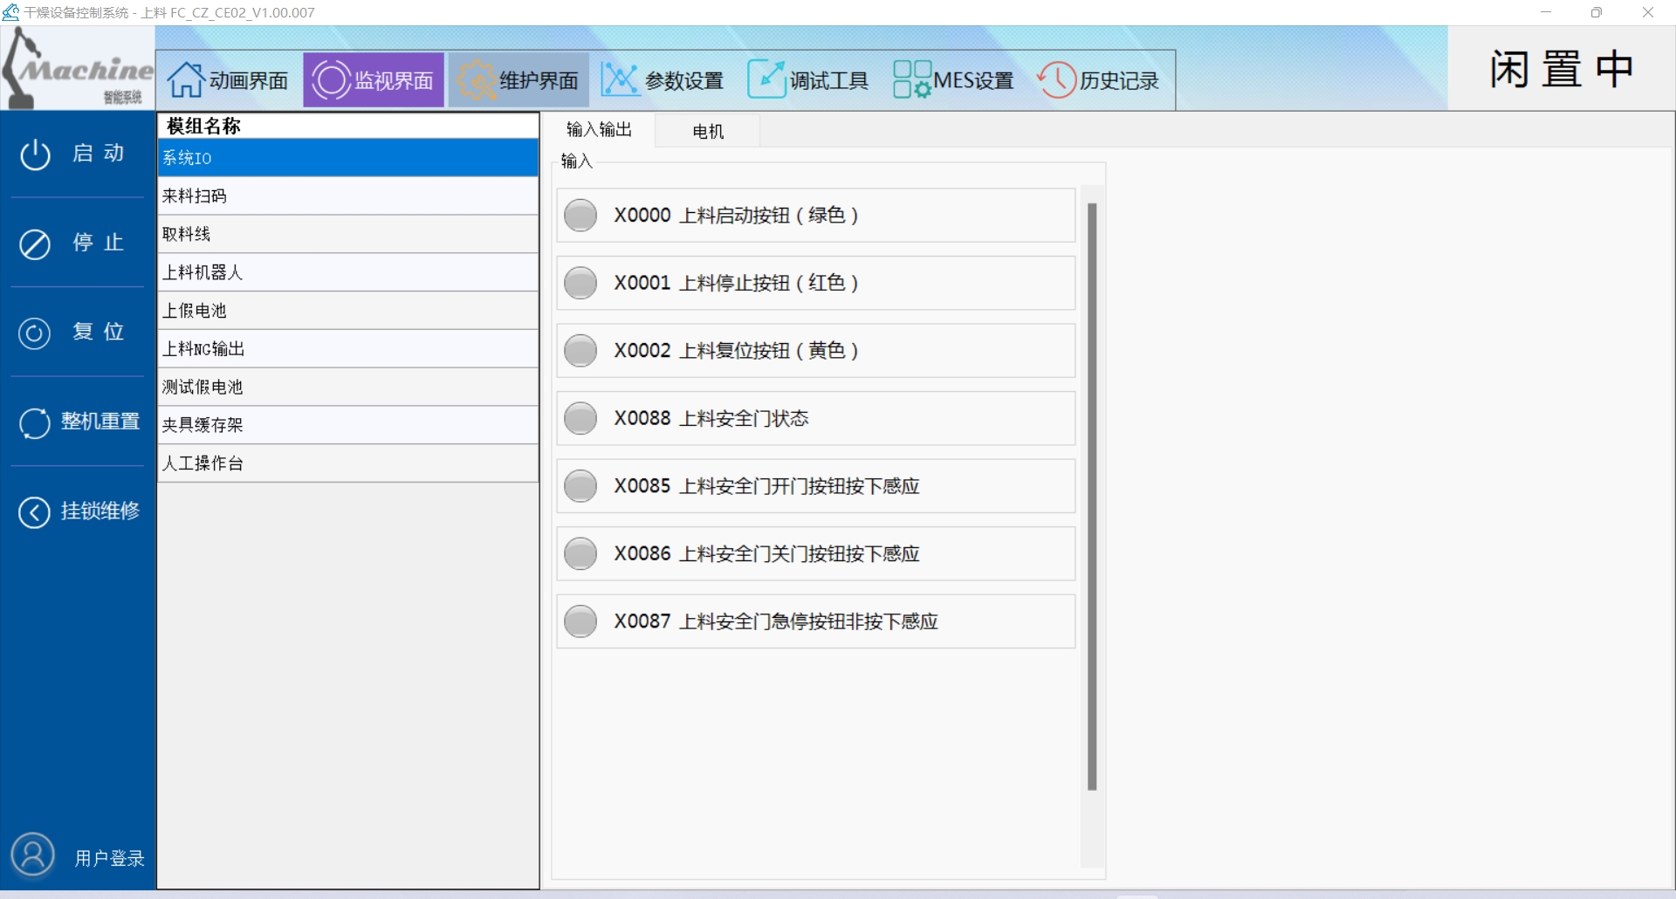
Task: Click X0085 开门按钮按下感应 indicator lamp
Action: click(x=580, y=486)
